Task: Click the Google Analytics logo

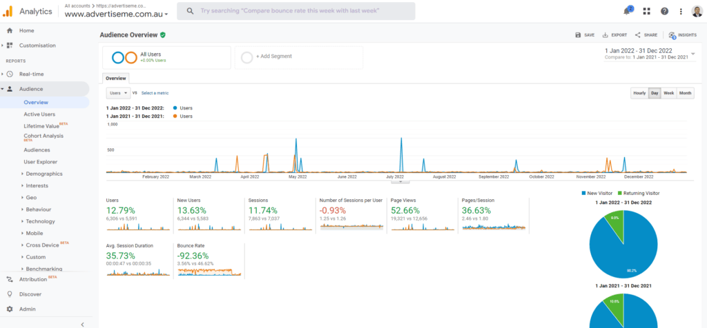Action: click(8, 11)
